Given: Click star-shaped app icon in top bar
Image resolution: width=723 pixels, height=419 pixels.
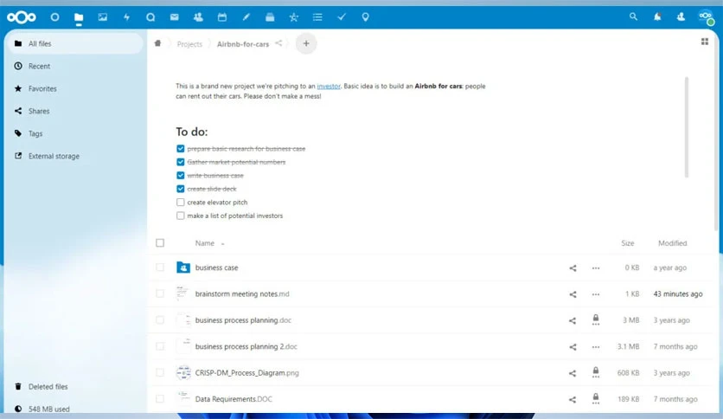Looking at the screenshot, I should pyautogui.click(x=294, y=17).
